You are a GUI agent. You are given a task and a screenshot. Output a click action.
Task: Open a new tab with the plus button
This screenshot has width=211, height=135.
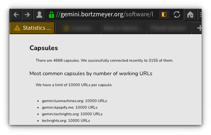click(199, 28)
